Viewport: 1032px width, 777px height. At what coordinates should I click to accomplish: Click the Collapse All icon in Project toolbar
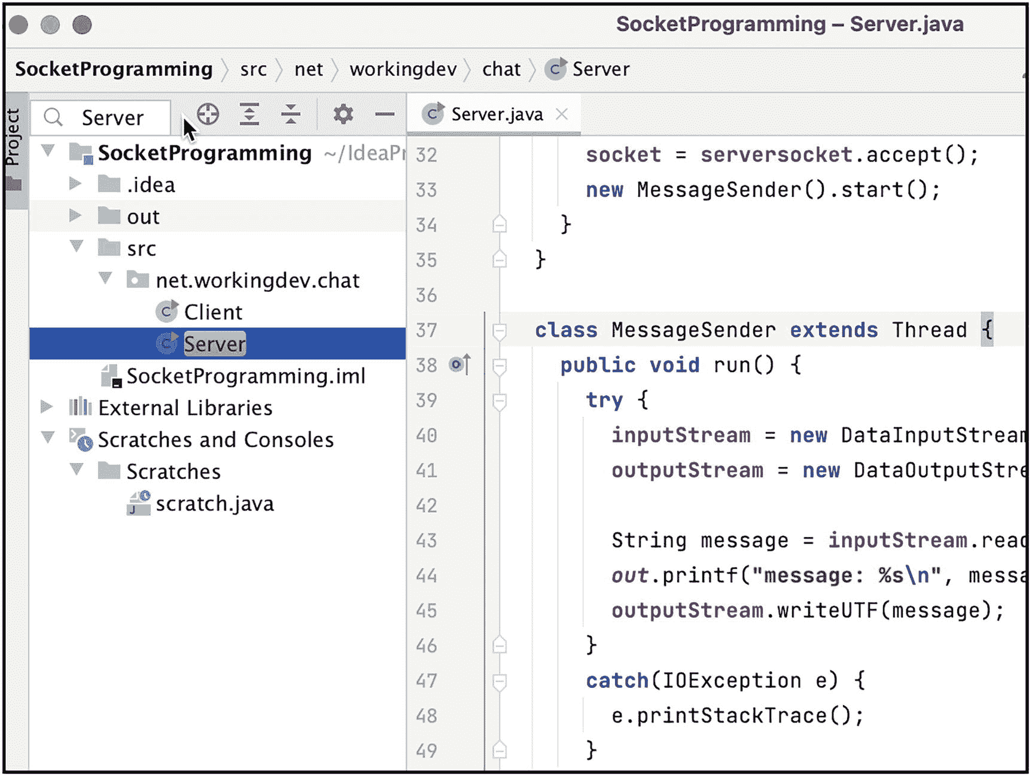click(291, 114)
